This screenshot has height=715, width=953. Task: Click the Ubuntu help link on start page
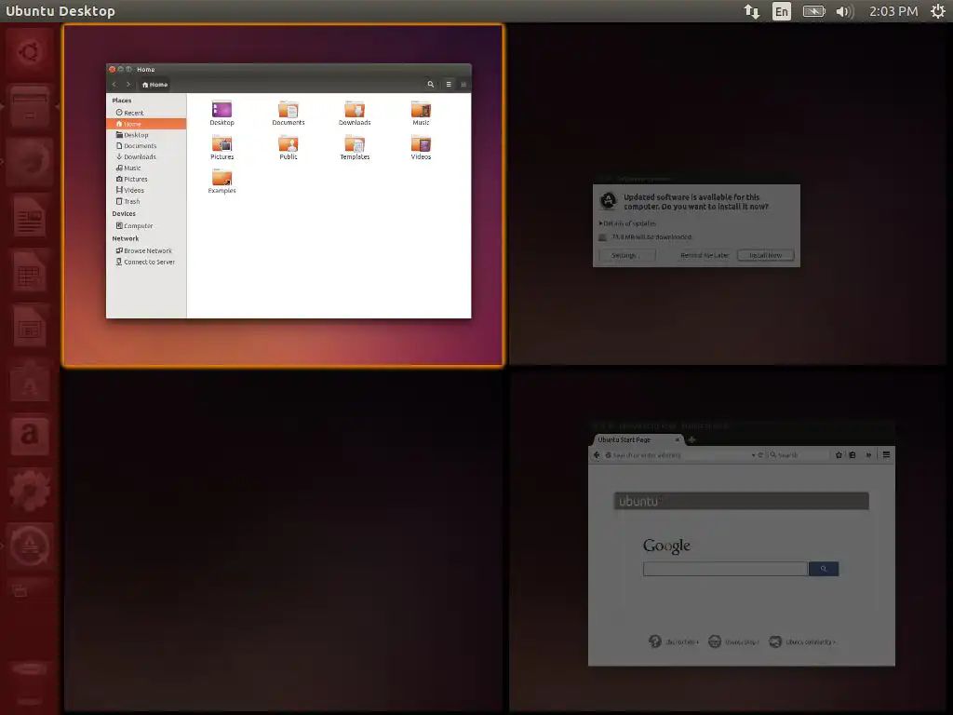674,641
